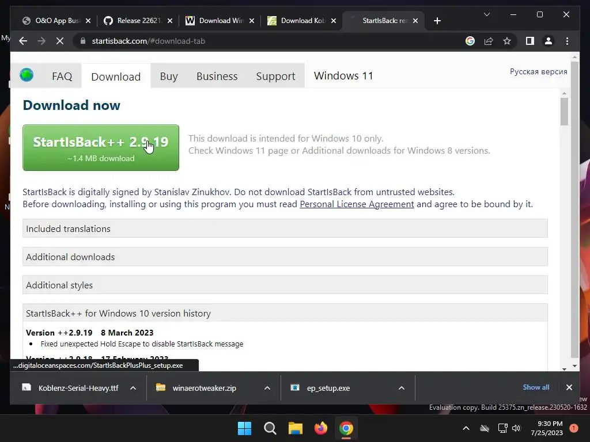Open options chevron for winaerotweaker.zip download
590x442 pixels.
(x=267, y=388)
